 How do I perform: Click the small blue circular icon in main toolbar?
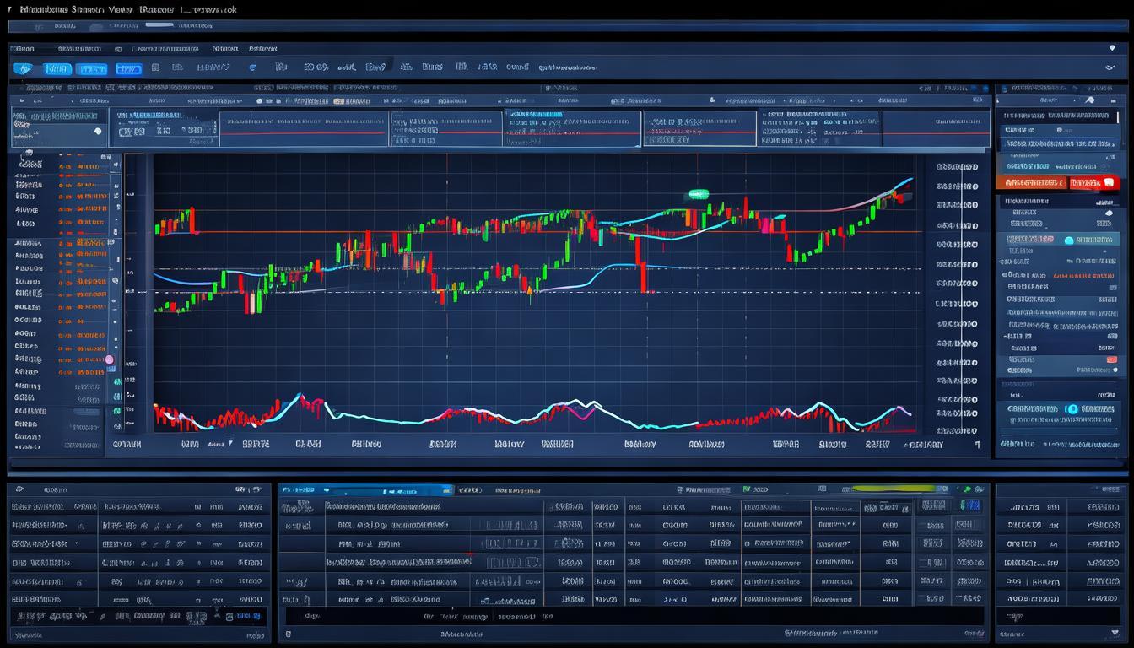pyautogui.click(x=253, y=67)
